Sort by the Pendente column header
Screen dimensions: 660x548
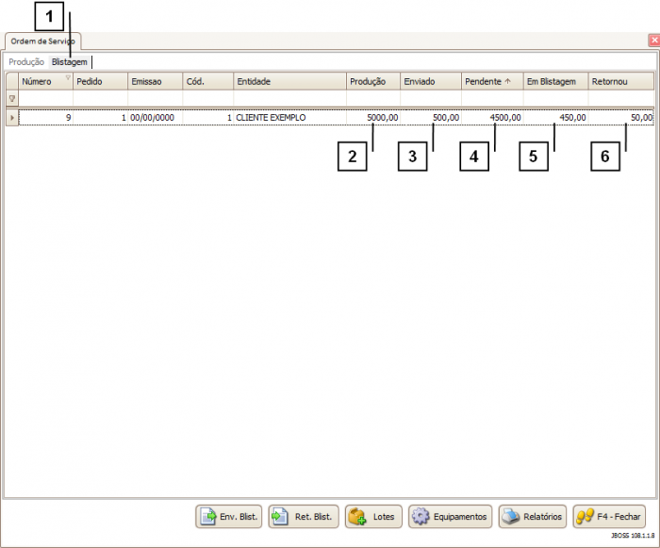coord(487,82)
